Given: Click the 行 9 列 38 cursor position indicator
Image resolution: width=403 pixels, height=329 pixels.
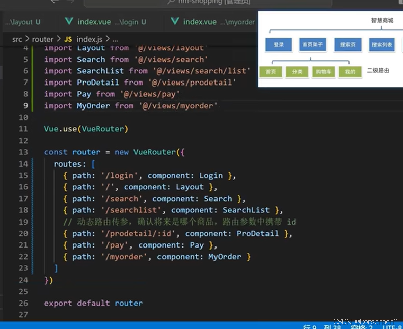Looking at the screenshot, I should [322, 327].
